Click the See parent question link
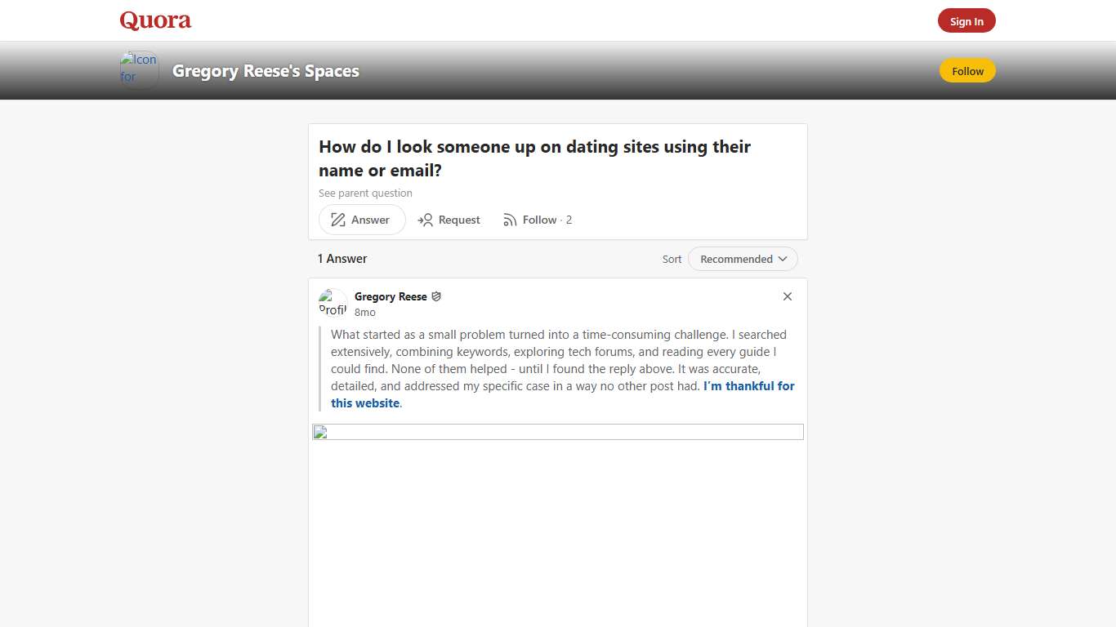 point(365,193)
